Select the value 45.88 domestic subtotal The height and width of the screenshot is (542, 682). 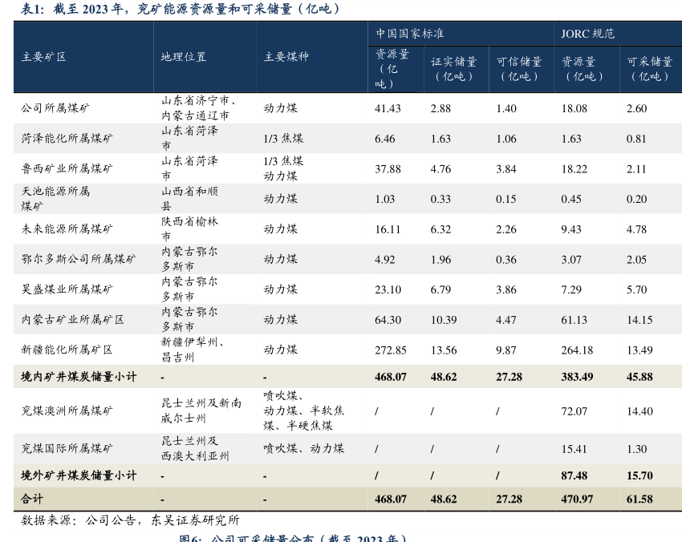coord(639,377)
